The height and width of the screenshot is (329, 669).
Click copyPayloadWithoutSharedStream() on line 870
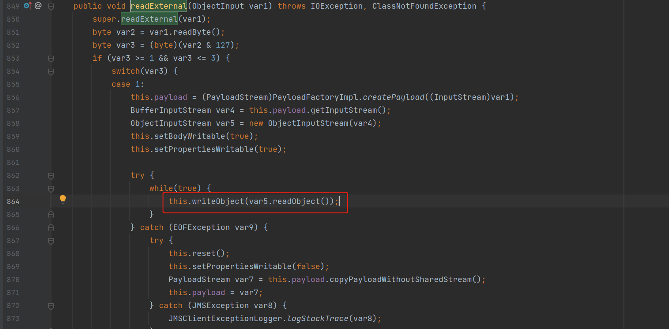405,280
